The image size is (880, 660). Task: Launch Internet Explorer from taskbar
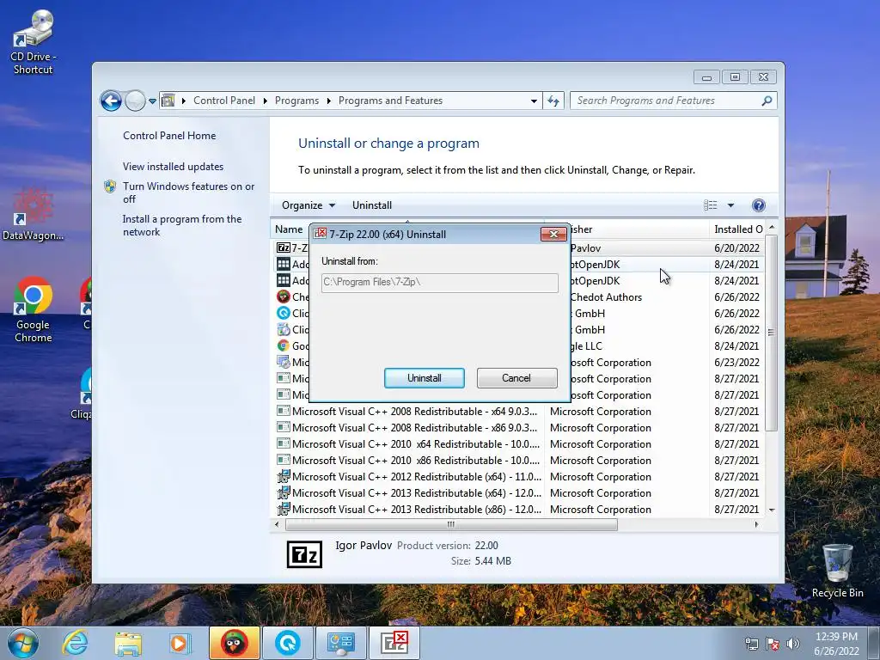[x=76, y=643]
